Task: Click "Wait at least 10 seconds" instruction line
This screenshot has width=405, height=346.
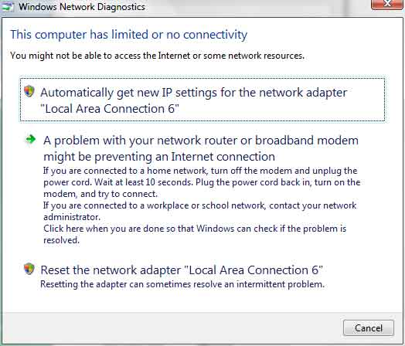Action: point(144,182)
